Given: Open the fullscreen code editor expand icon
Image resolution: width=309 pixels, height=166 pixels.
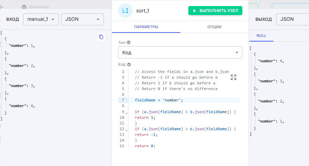Looking at the screenshot, I should 234,77.
